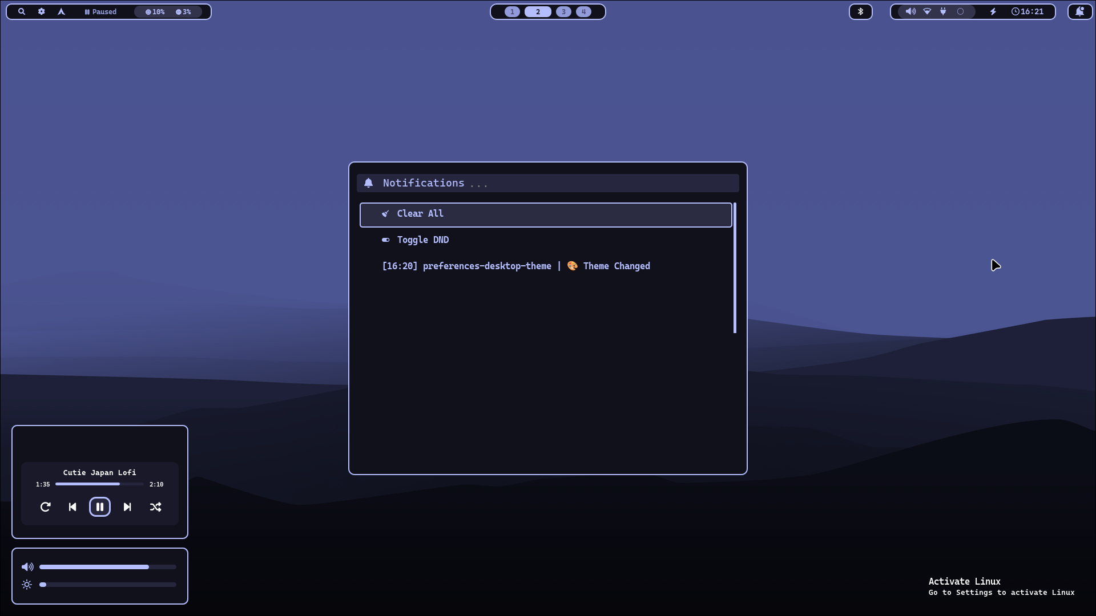Toggle shuffle in the music player
Screen dimensions: 1096x616
pos(155,507)
